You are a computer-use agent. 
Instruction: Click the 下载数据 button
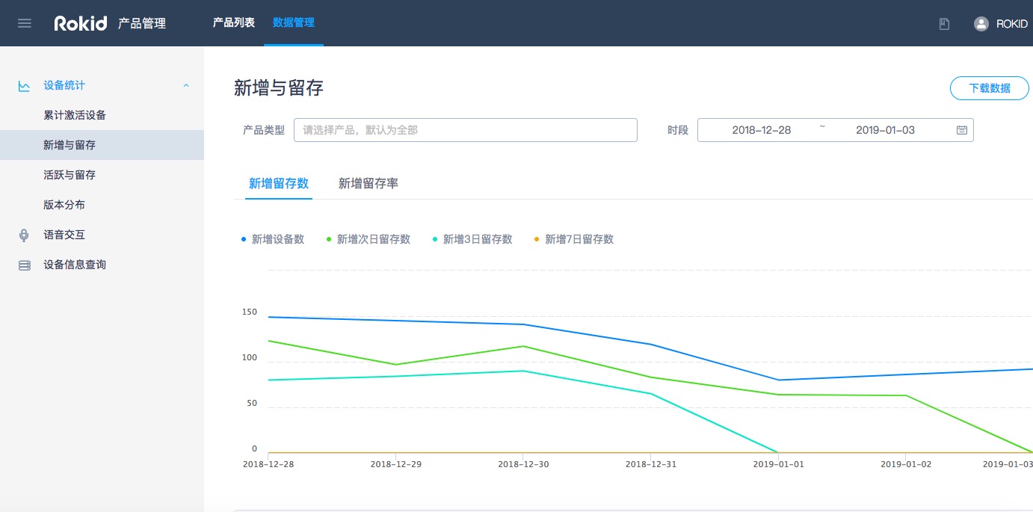click(x=989, y=88)
